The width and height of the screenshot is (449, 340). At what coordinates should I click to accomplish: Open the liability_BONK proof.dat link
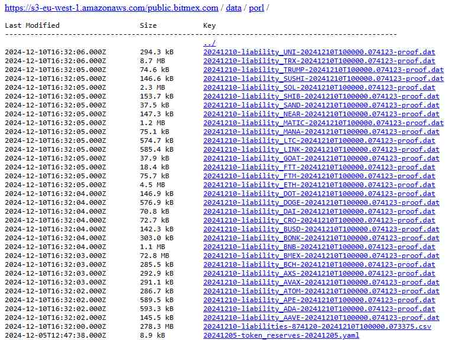coord(321,238)
